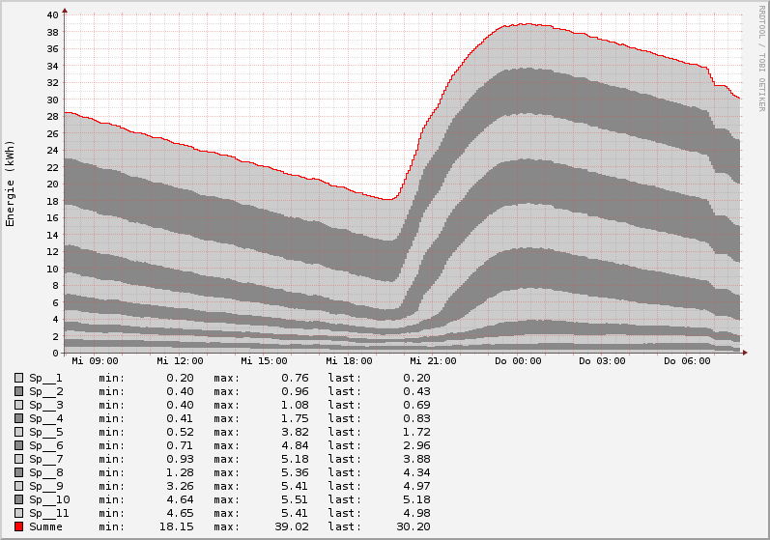Click the Sp__8 legend color square
Image resolution: width=770 pixels, height=540 pixels.
tap(19, 472)
